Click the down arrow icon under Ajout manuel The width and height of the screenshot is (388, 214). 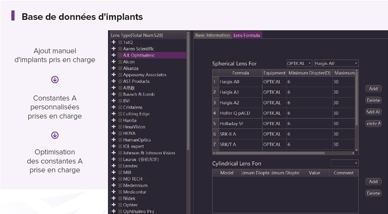(x=55, y=80)
